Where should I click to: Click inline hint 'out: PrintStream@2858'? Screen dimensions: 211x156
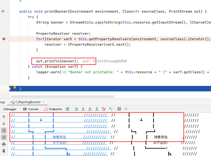(x=105, y=61)
